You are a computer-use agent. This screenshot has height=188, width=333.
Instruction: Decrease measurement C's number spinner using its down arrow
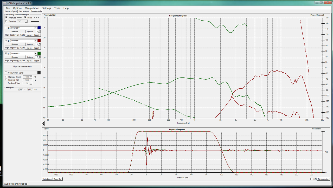39,58
